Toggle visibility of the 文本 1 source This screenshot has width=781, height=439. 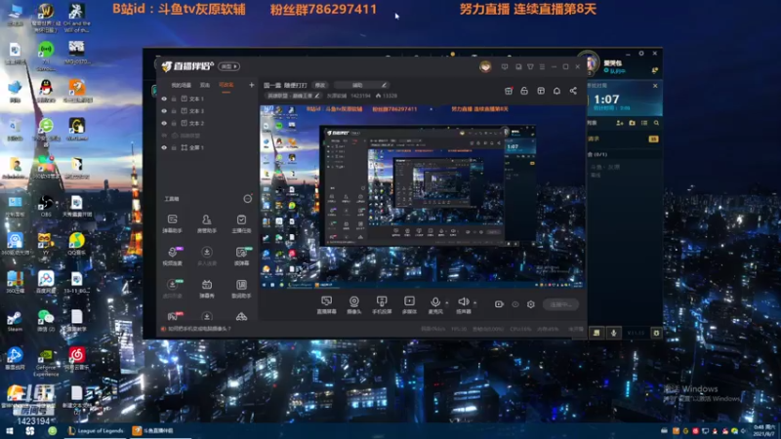pos(164,100)
